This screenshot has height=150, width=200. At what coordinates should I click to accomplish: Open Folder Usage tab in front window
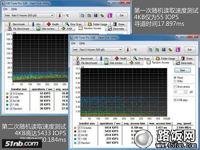coord(166,58)
